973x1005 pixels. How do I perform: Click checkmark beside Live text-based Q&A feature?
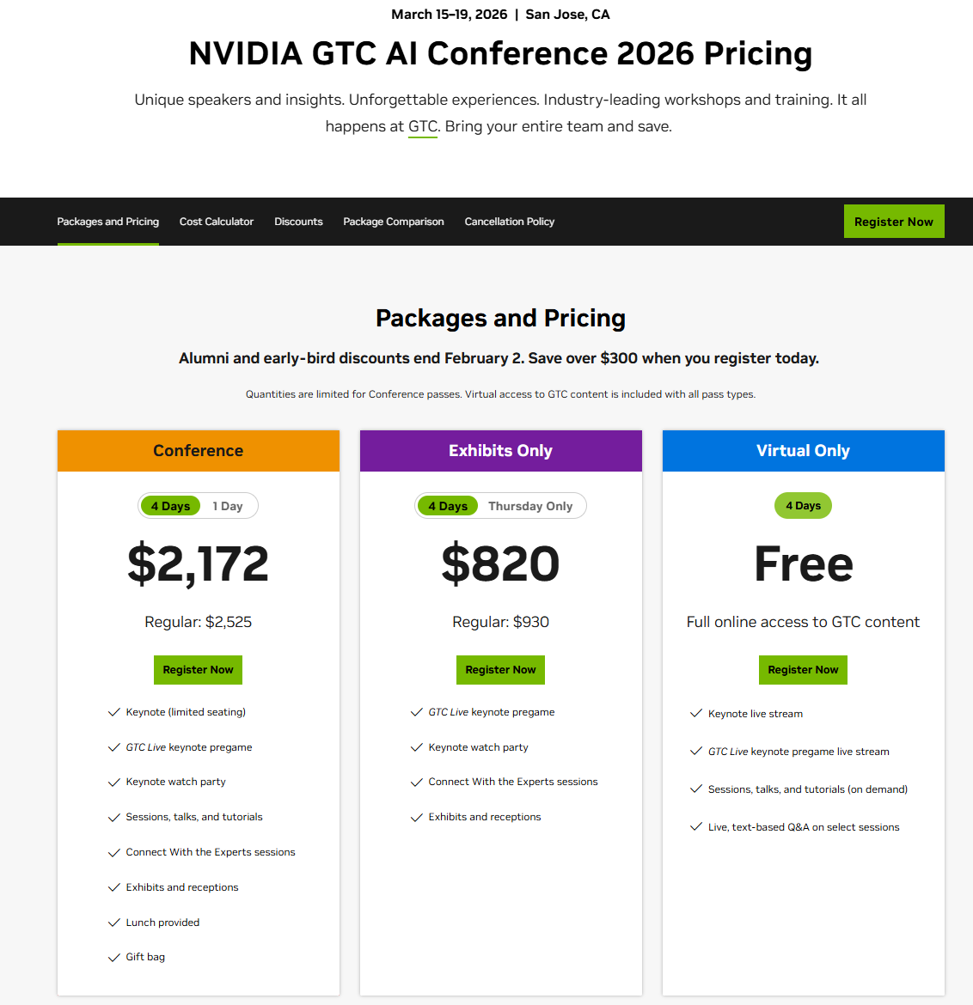coord(696,827)
